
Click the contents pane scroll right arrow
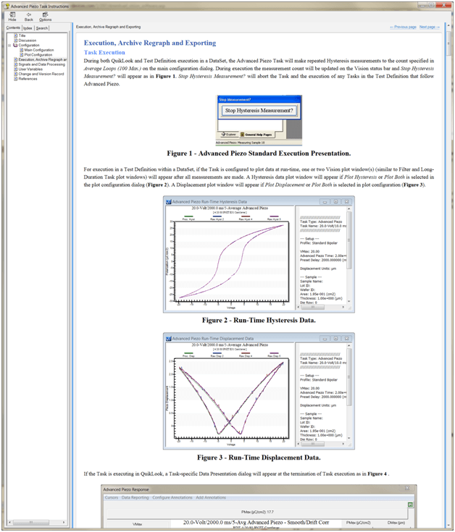pyautogui.click(x=64, y=522)
